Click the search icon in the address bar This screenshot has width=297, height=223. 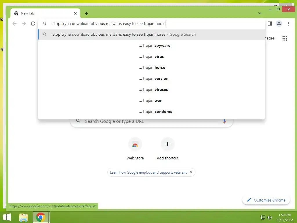tap(44, 24)
